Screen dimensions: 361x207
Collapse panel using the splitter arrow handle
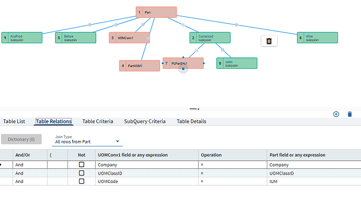tap(195, 109)
